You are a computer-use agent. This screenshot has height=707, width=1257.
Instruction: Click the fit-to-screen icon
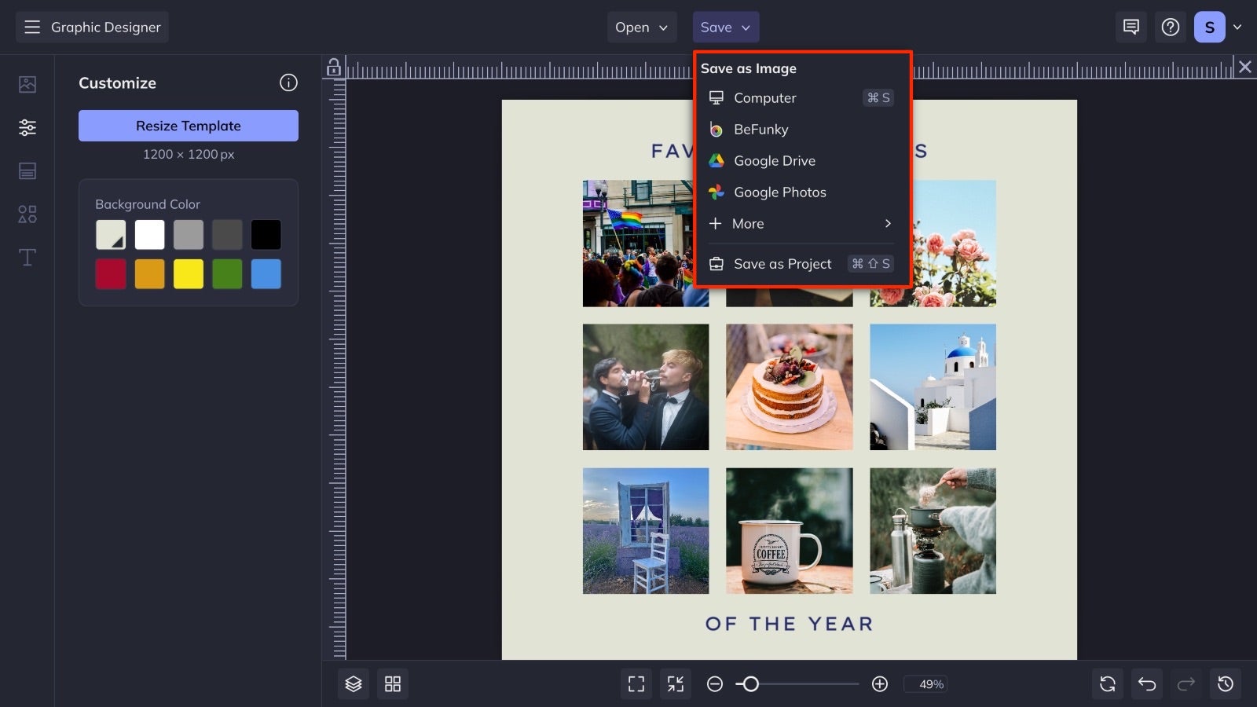(x=674, y=683)
